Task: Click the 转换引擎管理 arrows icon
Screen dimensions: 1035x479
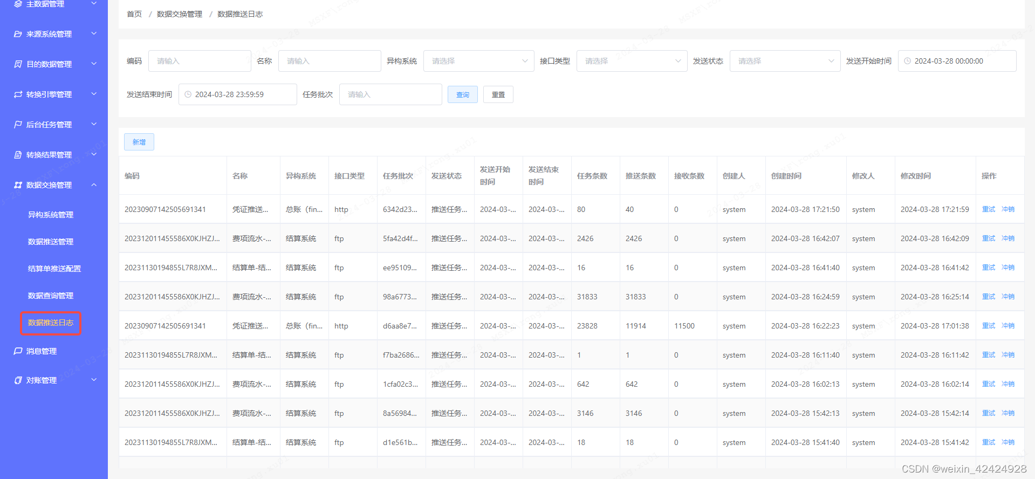Action: pos(18,94)
